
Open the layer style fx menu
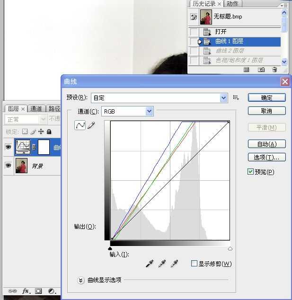[x=26, y=291]
